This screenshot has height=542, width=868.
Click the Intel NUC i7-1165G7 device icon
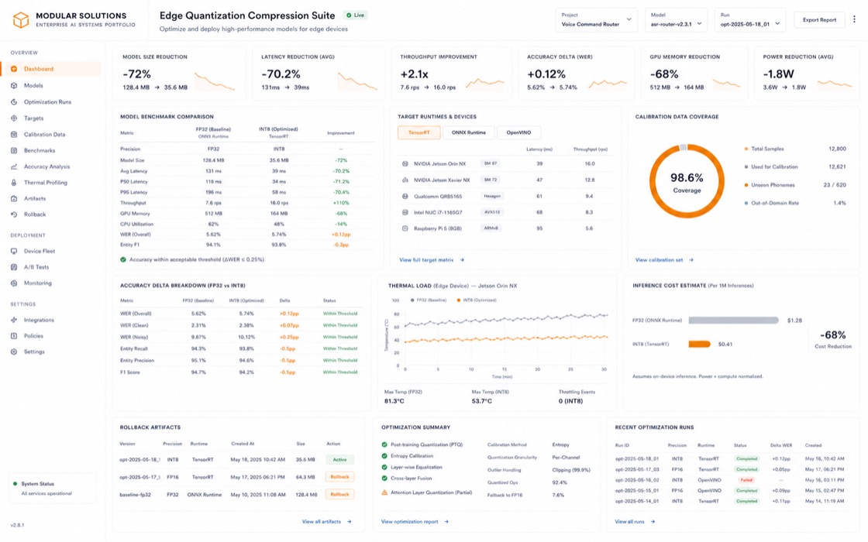click(405, 212)
